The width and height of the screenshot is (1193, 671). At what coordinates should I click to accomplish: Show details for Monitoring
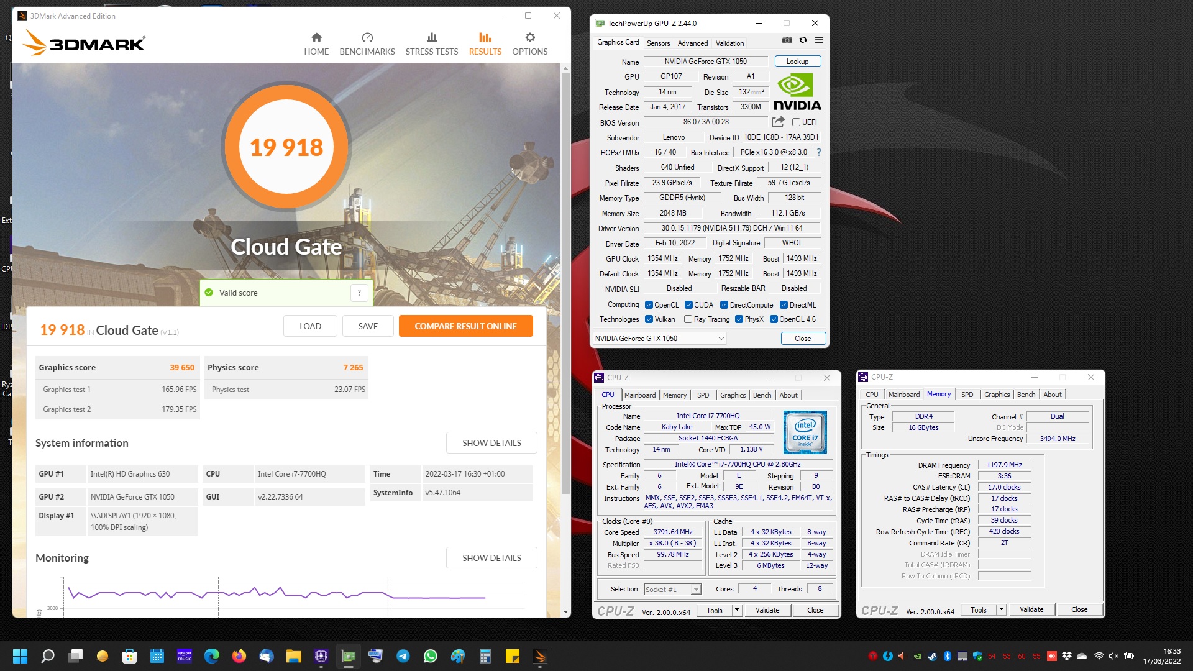(491, 558)
